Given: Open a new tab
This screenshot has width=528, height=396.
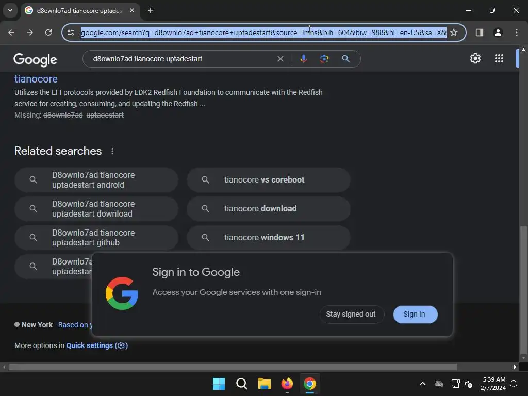Looking at the screenshot, I should [x=151, y=10].
